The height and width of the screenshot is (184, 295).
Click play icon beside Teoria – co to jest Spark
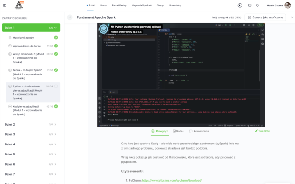pos(10,70)
